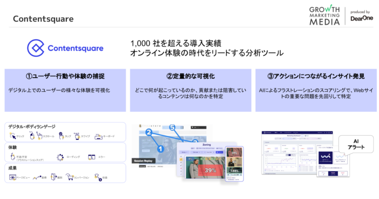The image size is (379, 199).
Task: Click 'オンライン体験の時代をリードする分析ツール' text
Action: (x=207, y=53)
